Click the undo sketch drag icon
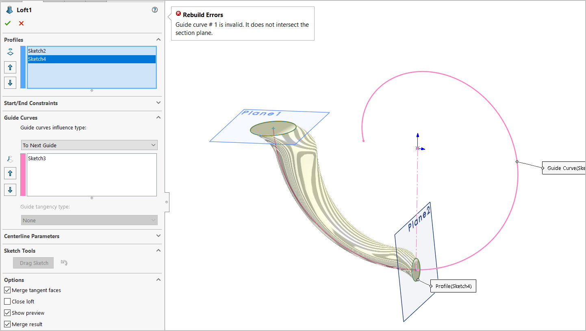586x331 pixels. pyautogui.click(x=64, y=263)
